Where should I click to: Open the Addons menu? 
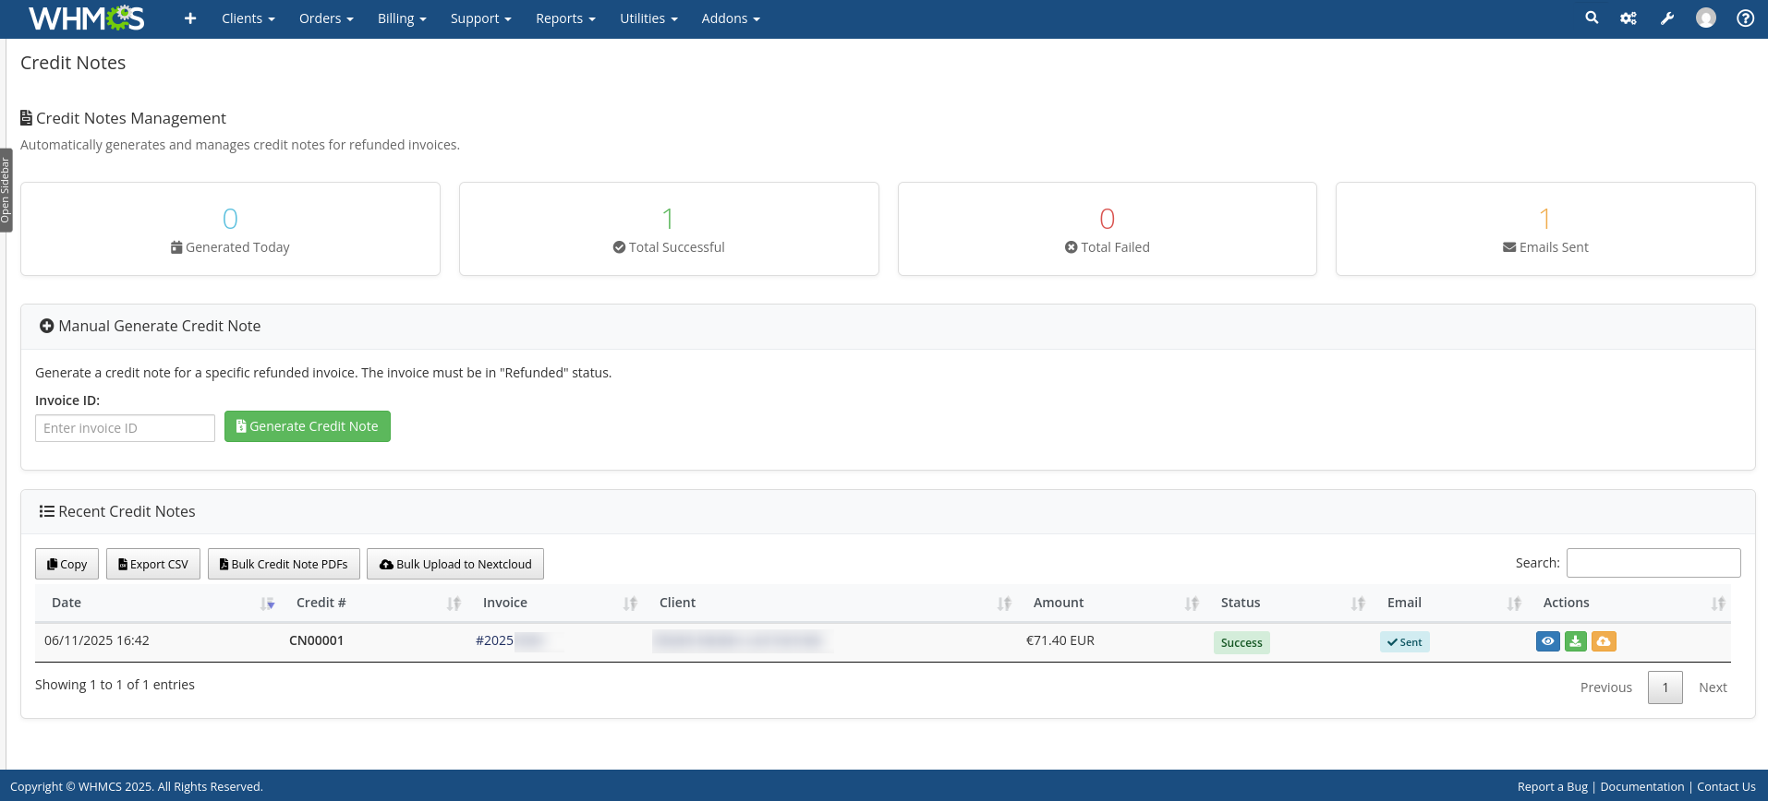pyautogui.click(x=730, y=18)
